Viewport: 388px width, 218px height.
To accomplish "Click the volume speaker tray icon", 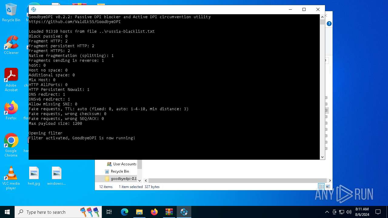I will point(349,212).
